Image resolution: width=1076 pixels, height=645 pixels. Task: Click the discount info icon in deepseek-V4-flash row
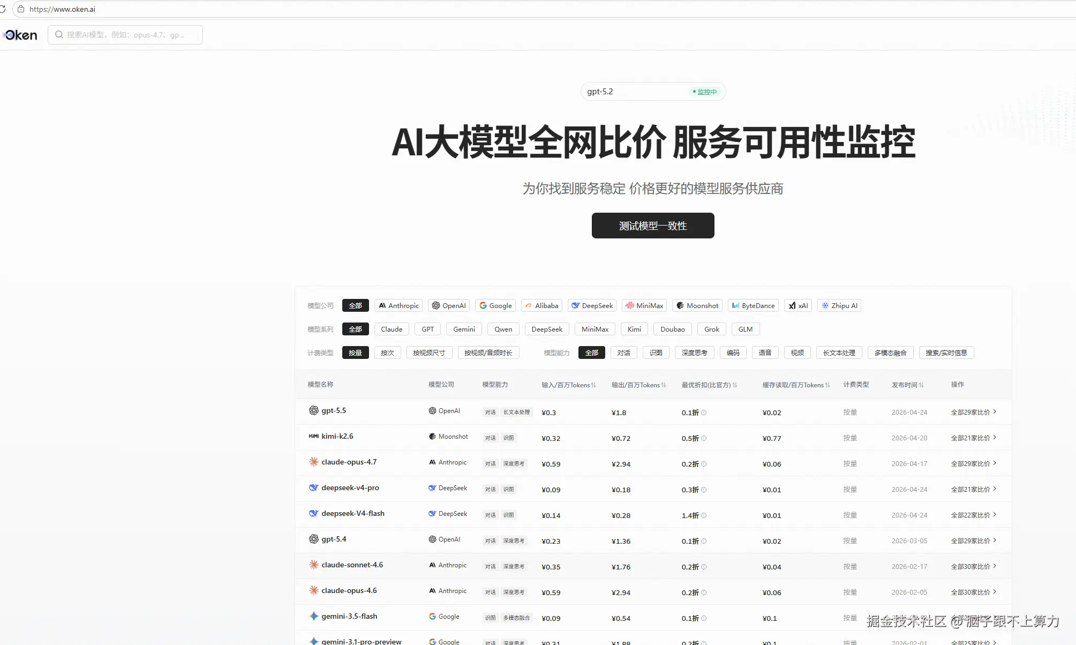pos(704,515)
